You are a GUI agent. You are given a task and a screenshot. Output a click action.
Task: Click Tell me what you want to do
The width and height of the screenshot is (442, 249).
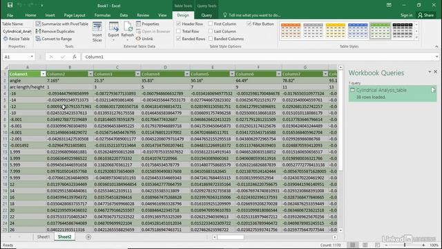[251, 15]
